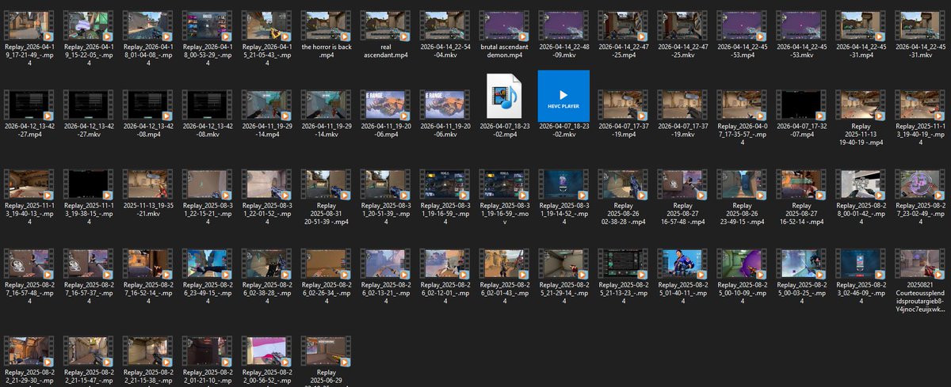This screenshot has width=951, height=387.
Task: Select thumbnail of Replay_2025-08-22_01-21-10_-.mp4
Action: pyautogui.click(x=207, y=351)
